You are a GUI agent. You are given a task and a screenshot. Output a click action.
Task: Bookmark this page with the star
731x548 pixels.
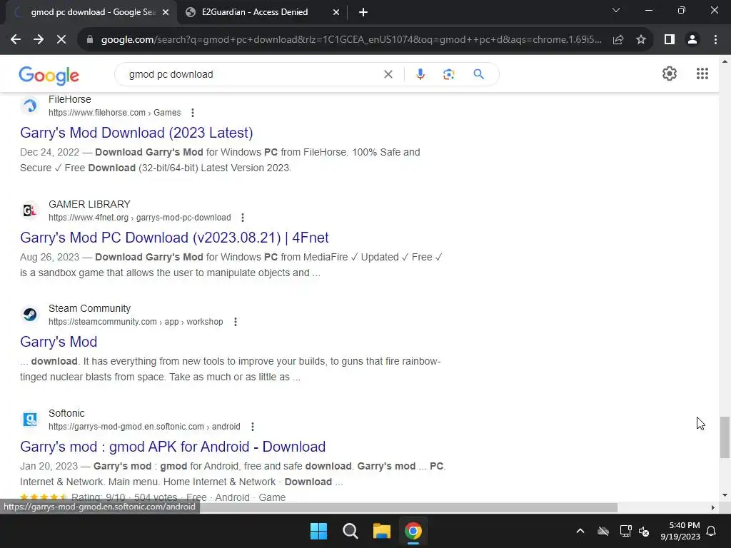tap(641, 40)
